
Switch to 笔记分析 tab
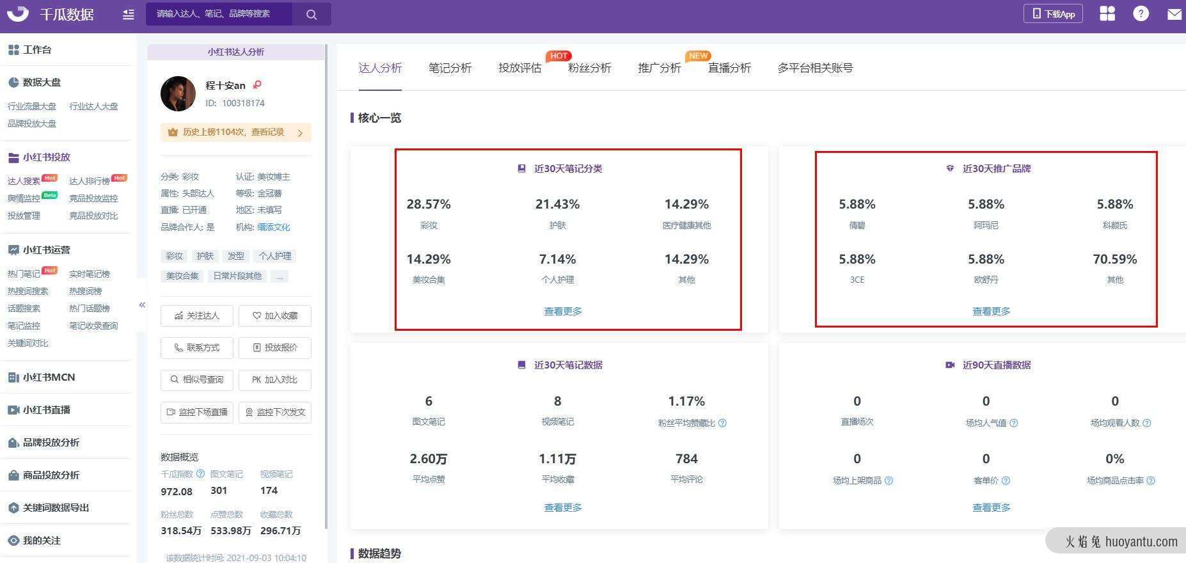coord(450,68)
